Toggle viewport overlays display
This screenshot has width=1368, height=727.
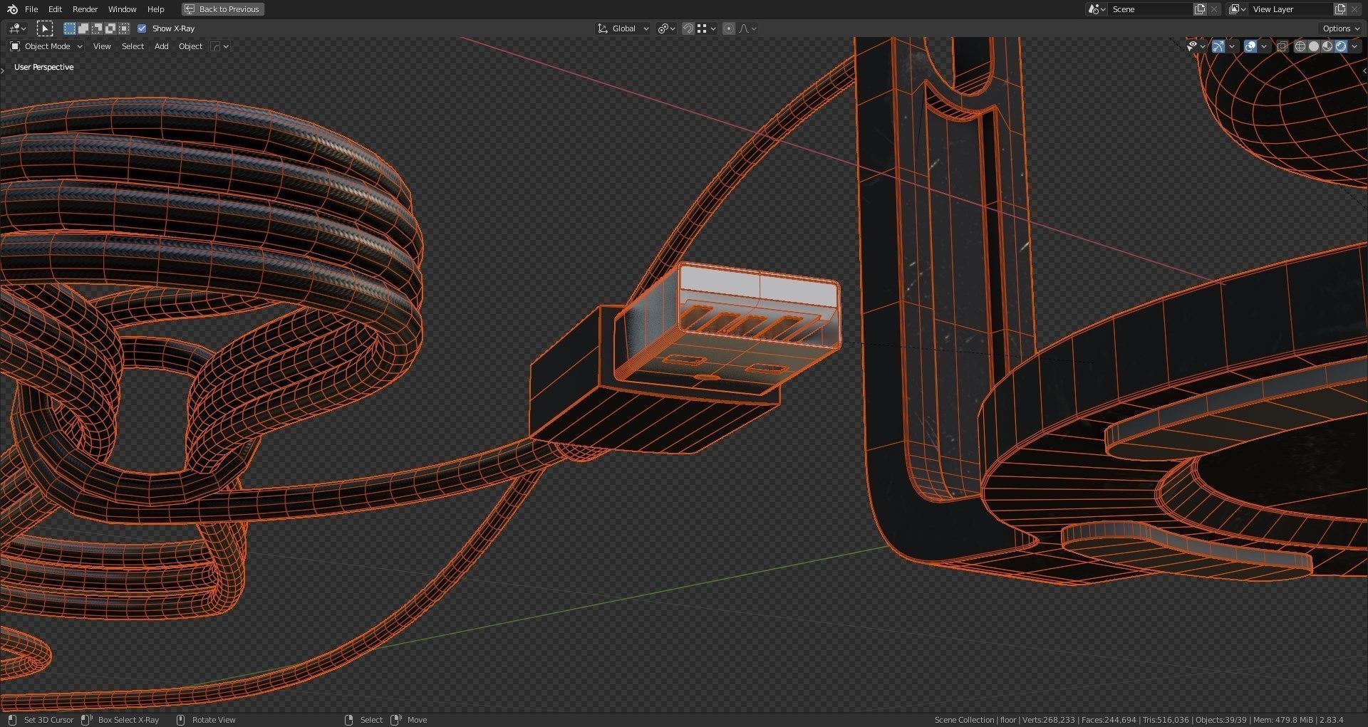pos(1250,46)
